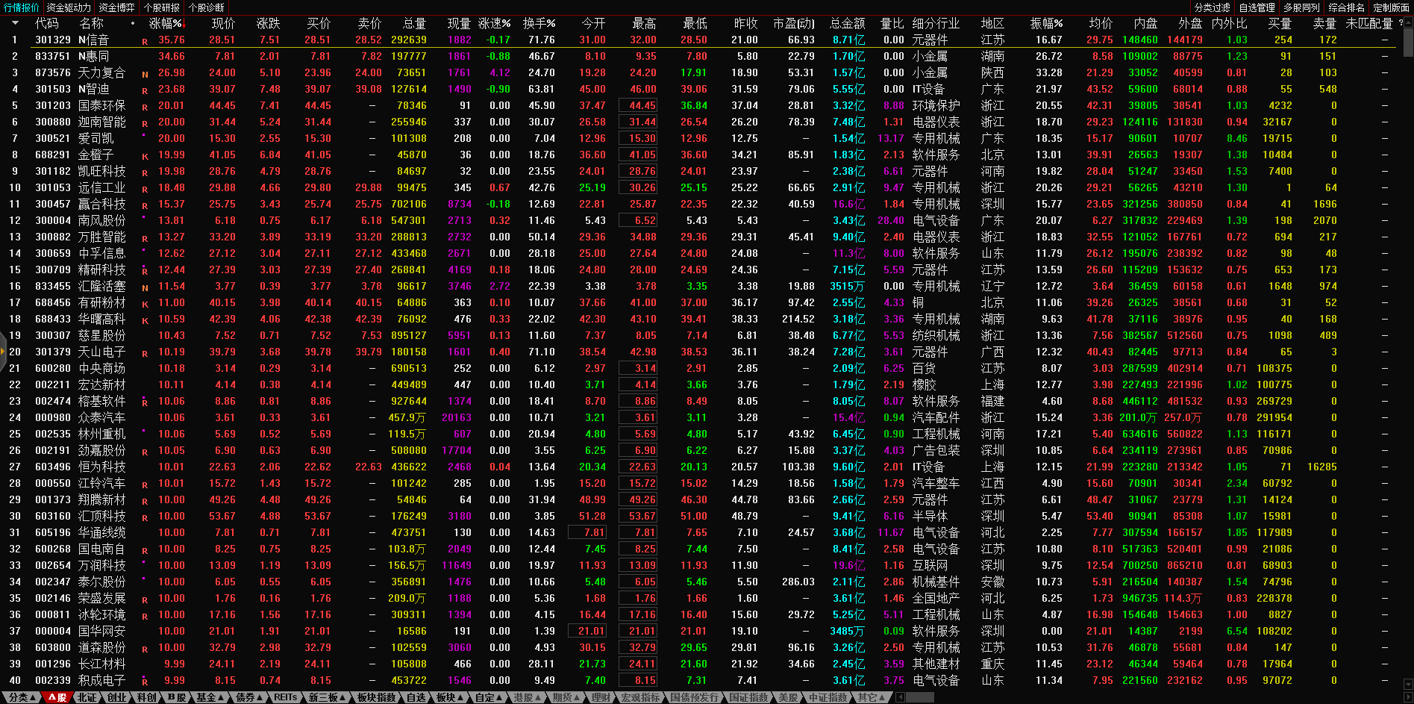This screenshot has height=704, width=1414.
Task: Click the R marker beside N信音
Action: [145, 41]
